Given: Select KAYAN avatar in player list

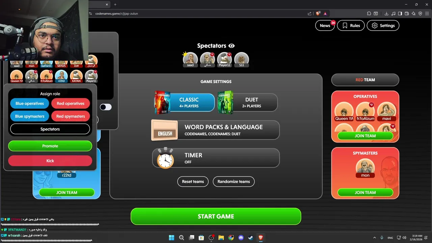Looking at the screenshot, I should tap(76, 77).
